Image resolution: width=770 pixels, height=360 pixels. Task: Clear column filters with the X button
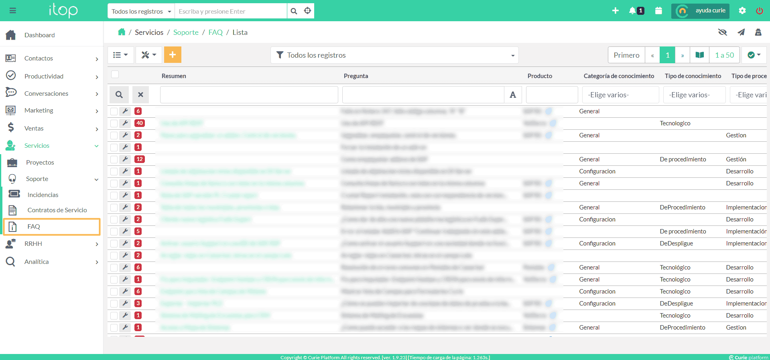click(x=140, y=95)
